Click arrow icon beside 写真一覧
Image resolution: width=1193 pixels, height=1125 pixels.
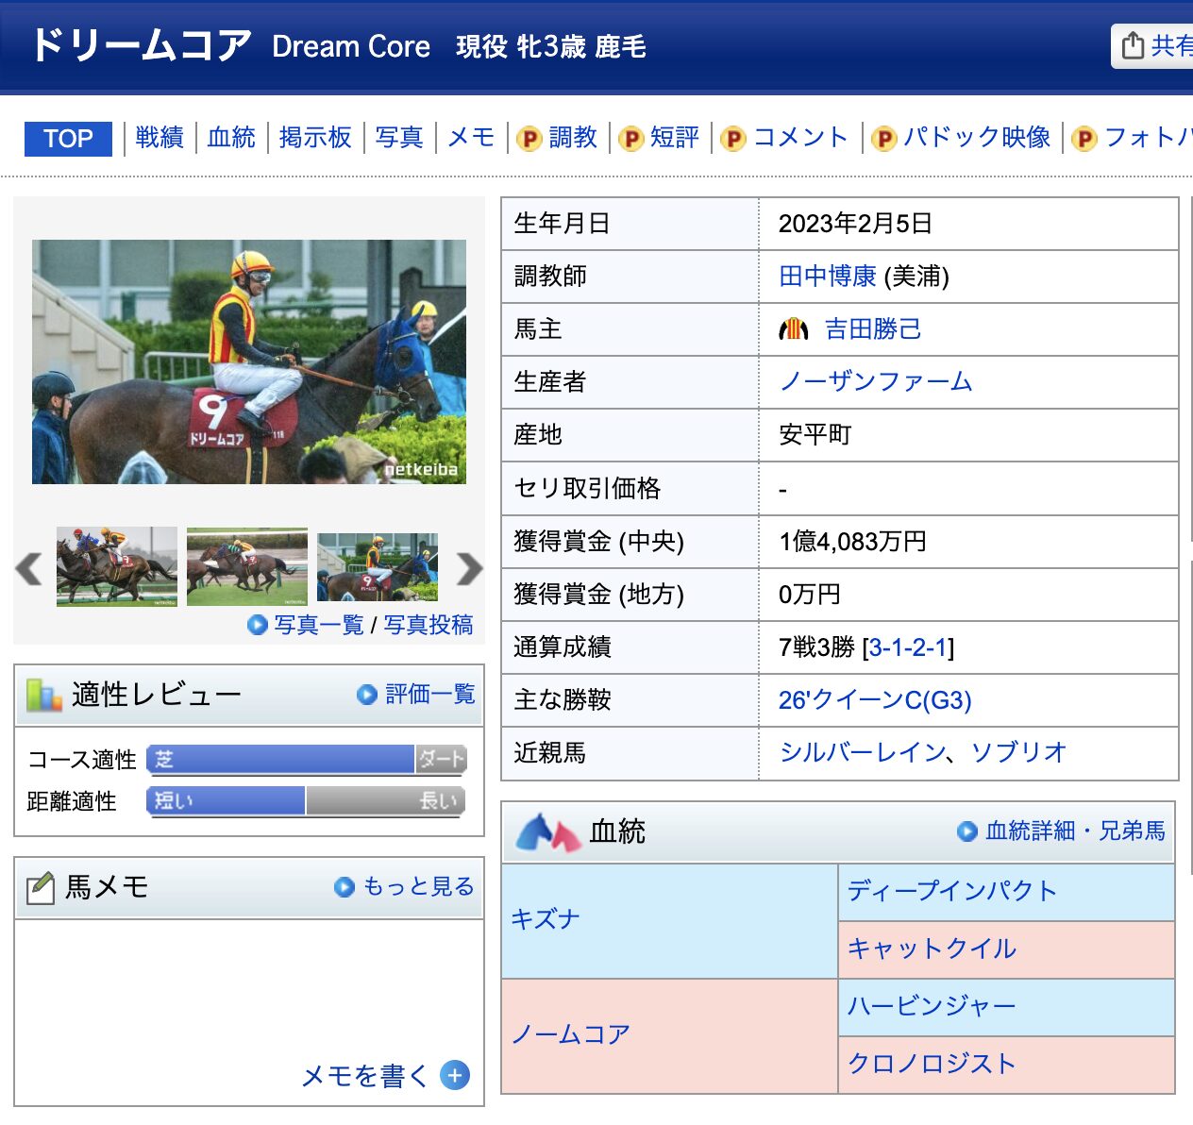[257, 625]
